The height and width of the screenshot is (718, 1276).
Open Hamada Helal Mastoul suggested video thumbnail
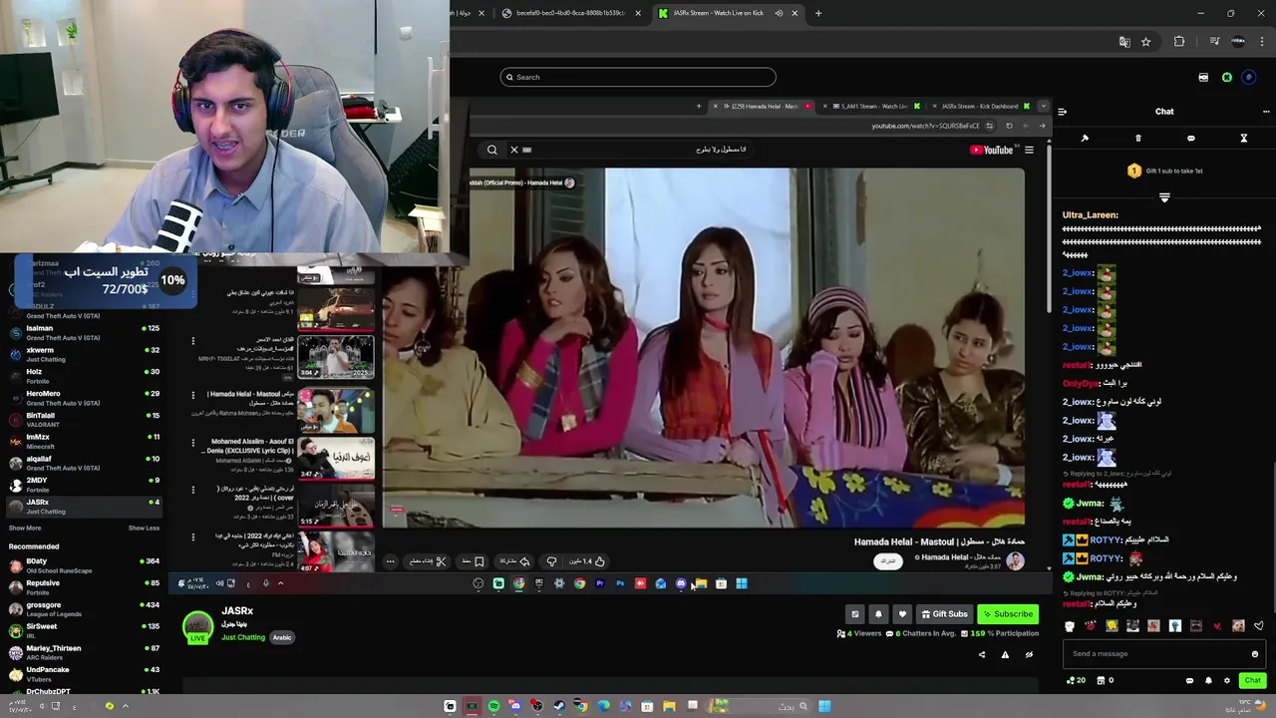point(336,410)
